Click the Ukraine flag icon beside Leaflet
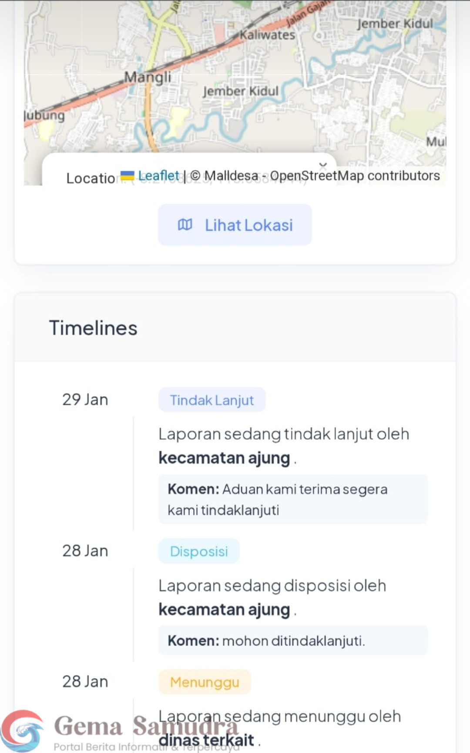 coord(127,176)
